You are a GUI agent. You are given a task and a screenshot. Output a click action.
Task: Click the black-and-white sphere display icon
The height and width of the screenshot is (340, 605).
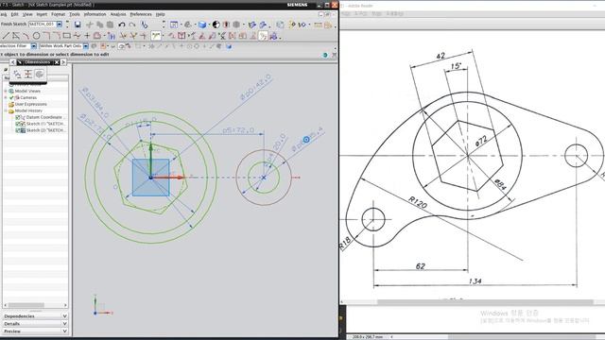point(216,25)
